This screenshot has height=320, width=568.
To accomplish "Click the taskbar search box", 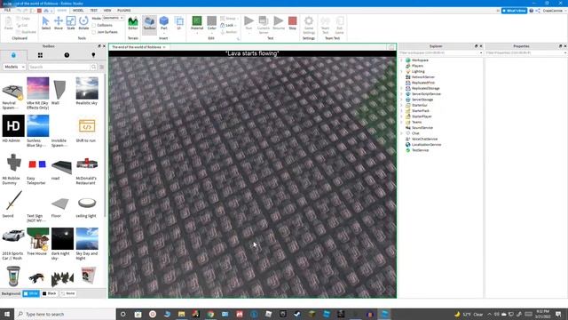I will 65,314.
